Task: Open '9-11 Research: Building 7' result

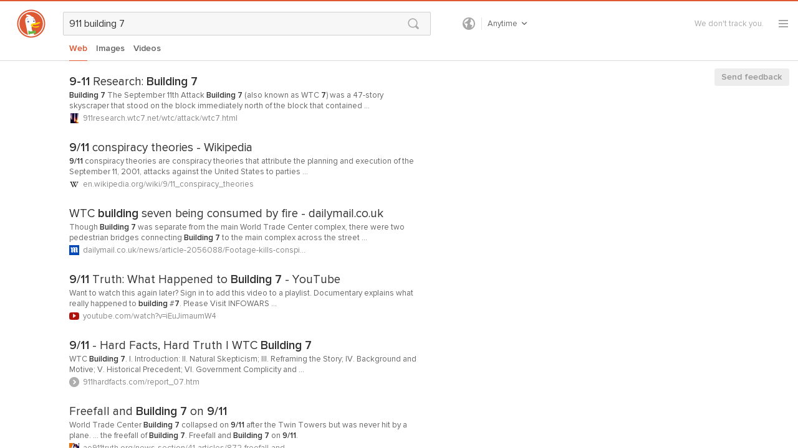Action: pyautogui.click(x=133, y=82)
